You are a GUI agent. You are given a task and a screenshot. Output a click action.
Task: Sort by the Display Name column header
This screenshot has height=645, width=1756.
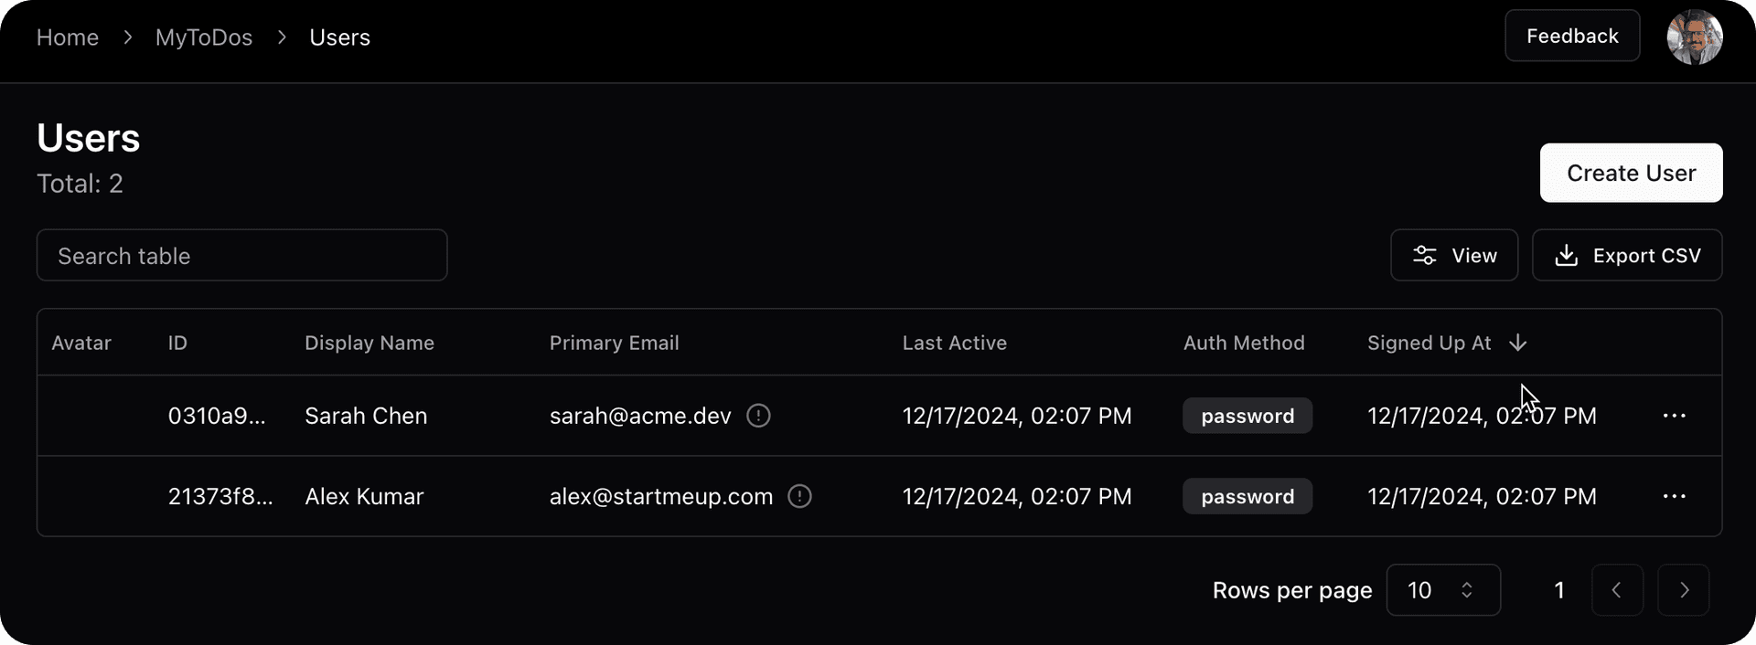369,343
